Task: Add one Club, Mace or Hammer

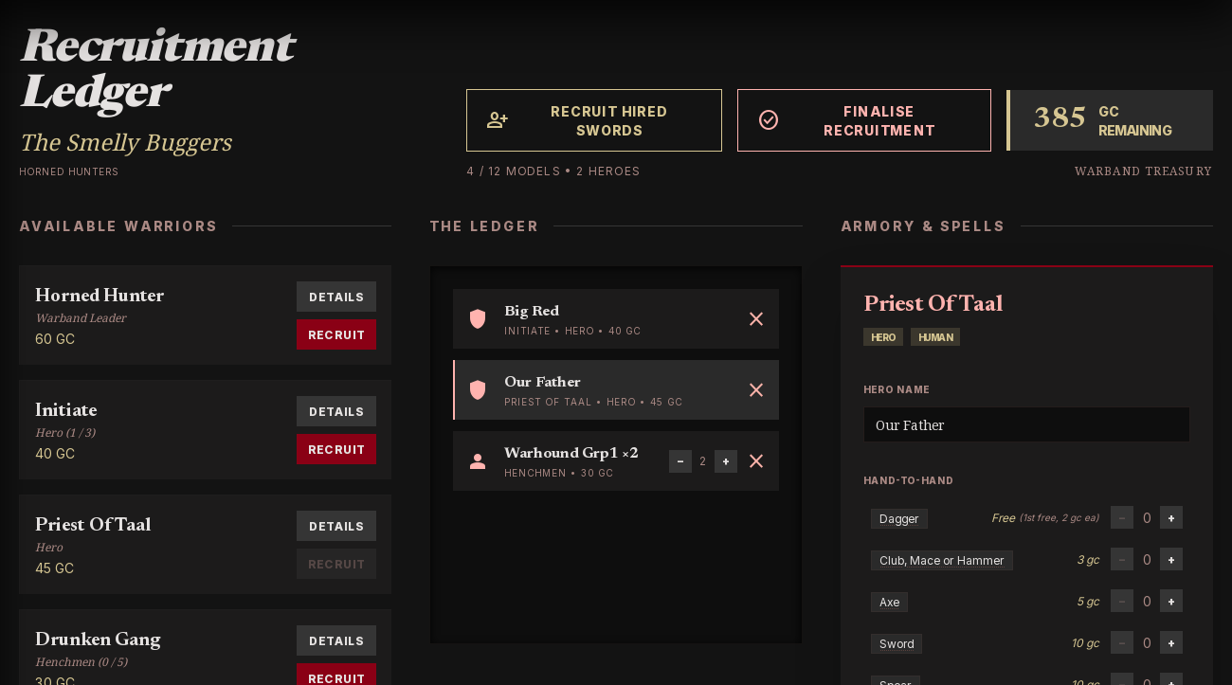Action: 1171,560
